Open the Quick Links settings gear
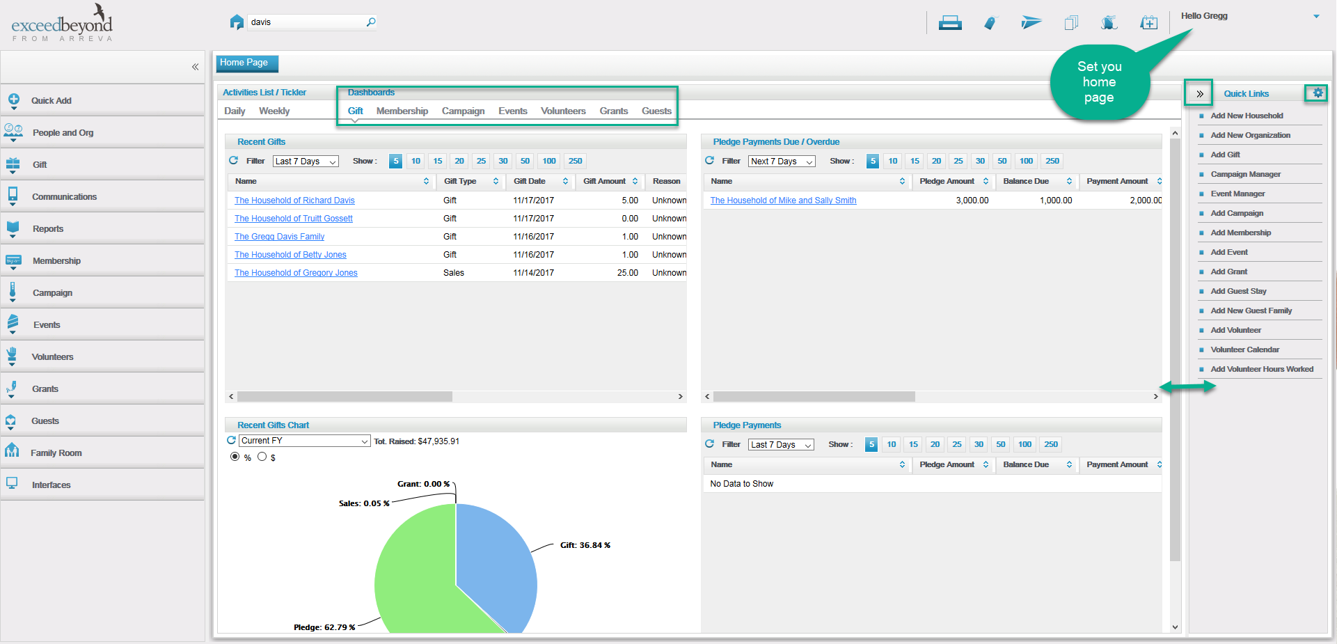 [1318, 93]
